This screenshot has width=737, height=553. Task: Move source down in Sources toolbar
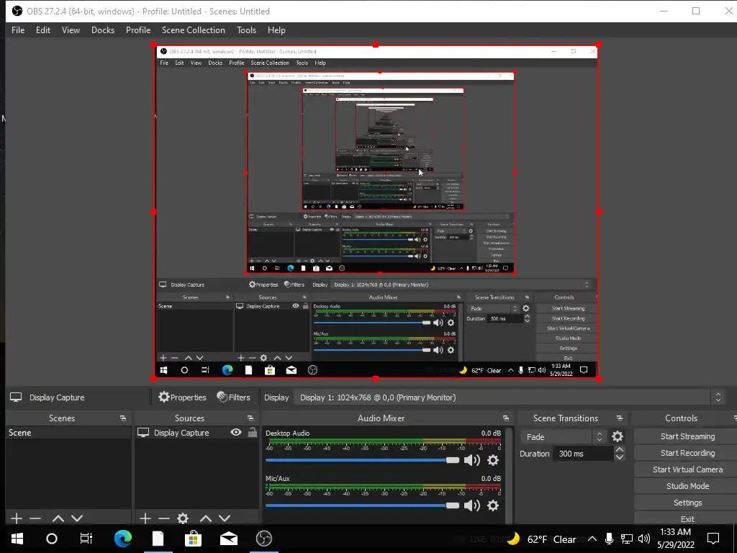(x=225, y=518)
